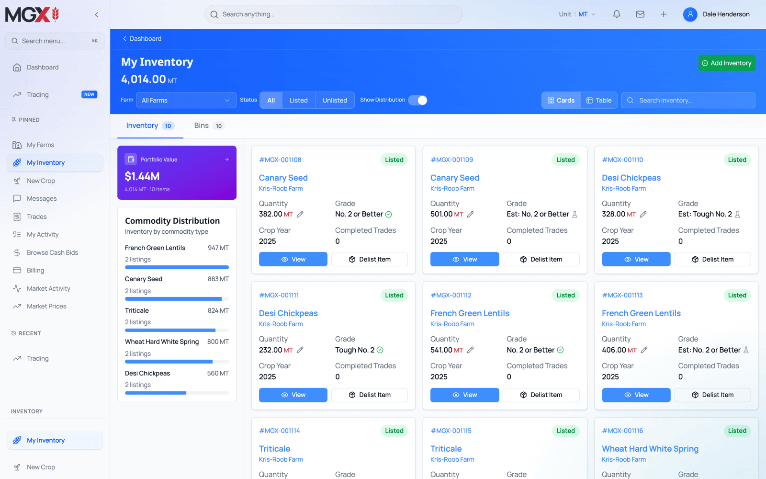The image size is (766, 479).
Task: Click the MGX logo
Action: (32, 15)
